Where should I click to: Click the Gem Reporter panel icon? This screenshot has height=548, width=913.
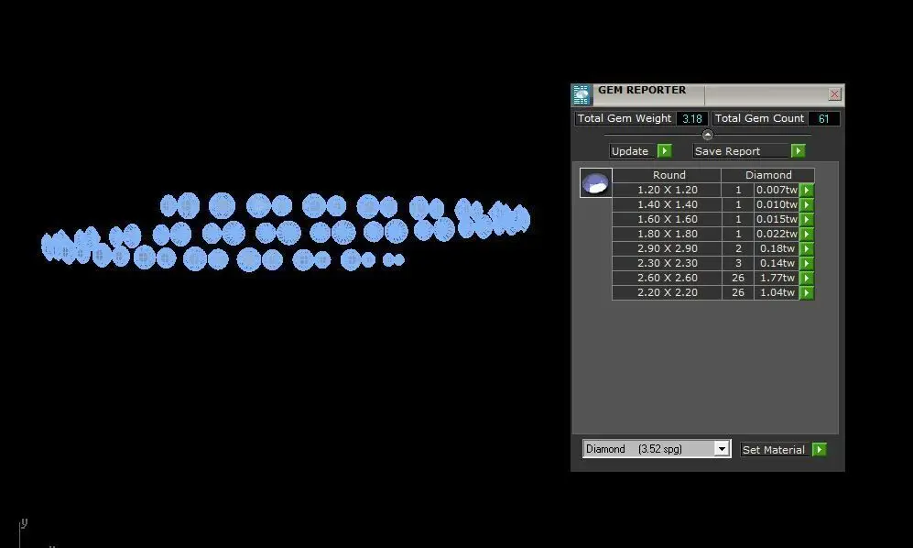tap(581, 94)
